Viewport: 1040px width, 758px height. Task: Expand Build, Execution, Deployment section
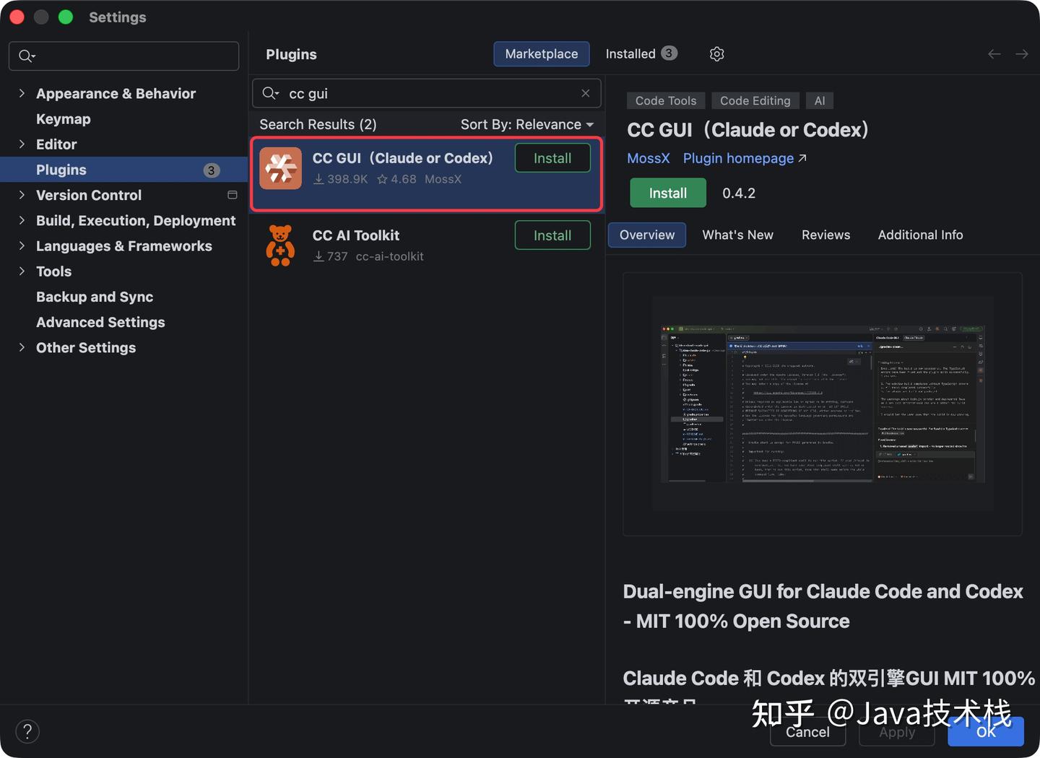click(22, 220)
